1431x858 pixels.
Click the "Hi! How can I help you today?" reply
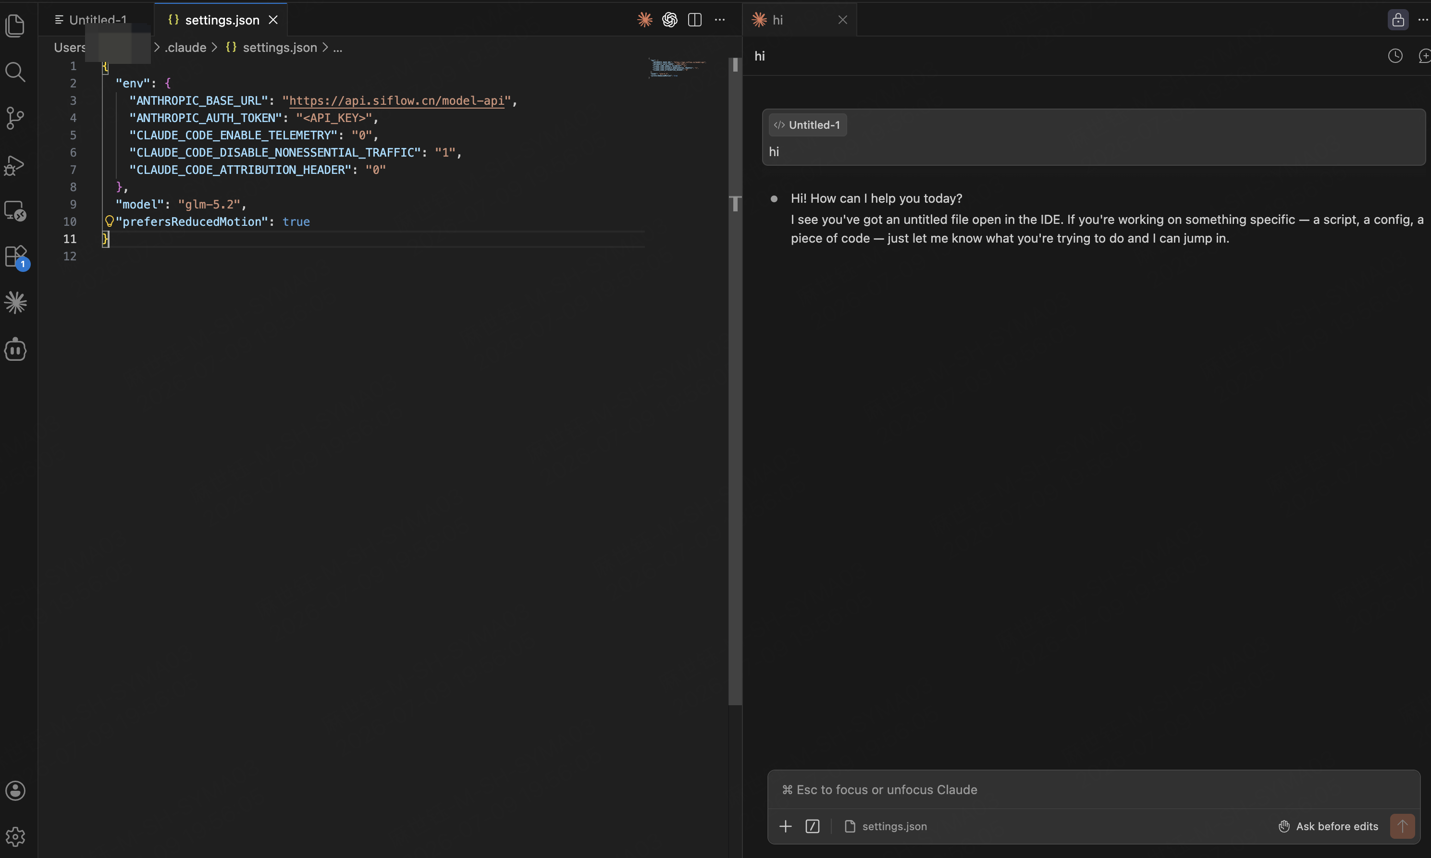click(876, 198)
